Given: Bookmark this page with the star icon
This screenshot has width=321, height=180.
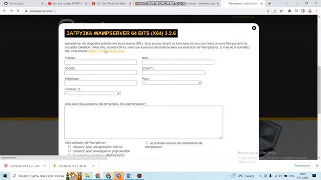Looking at the screenshot, I should click(281, 11).
